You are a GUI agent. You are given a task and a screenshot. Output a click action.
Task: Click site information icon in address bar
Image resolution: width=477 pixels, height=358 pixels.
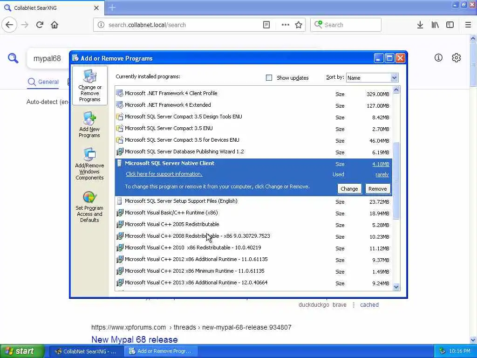[101, 25]
